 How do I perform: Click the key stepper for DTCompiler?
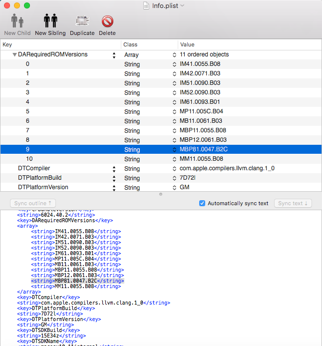coord(114,169)
